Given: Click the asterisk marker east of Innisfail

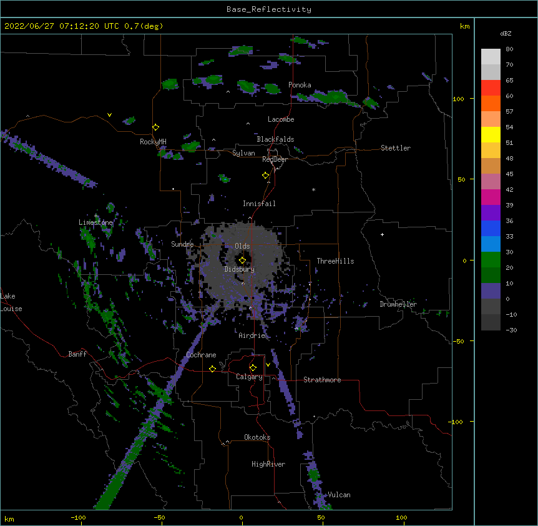Looking at the screenshot, I should (x=313, y=190).
